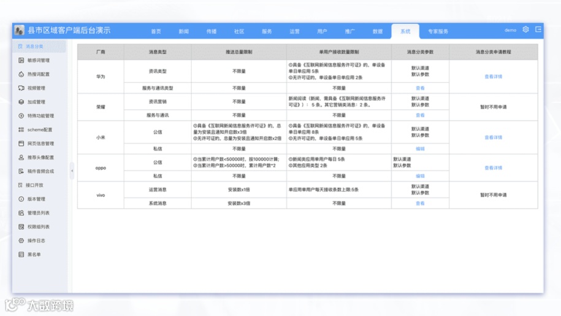Switch to the 新闻 tab
Viewport: 561px width, 316px height.
(183, 31)
